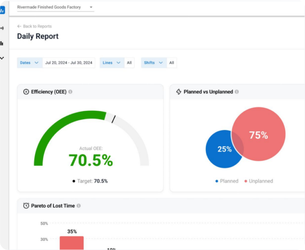Select the Lines value All
Screen dimensions: 305x250
click(129, 62)
